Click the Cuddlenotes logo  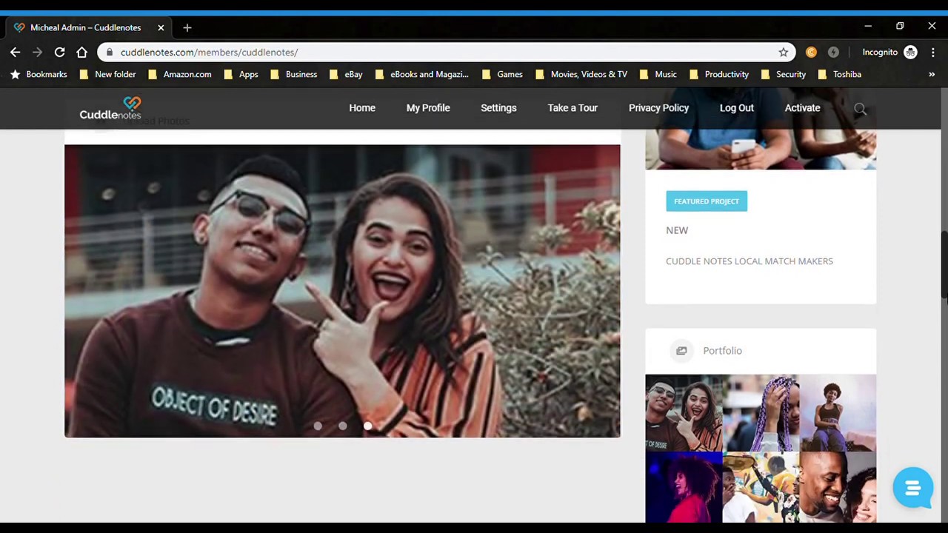pyautogui.click(x=110, y=108)
